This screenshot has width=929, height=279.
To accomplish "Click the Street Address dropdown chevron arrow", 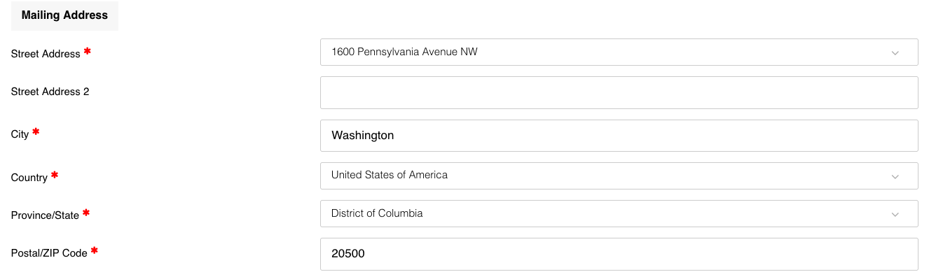I will point(895,53).
